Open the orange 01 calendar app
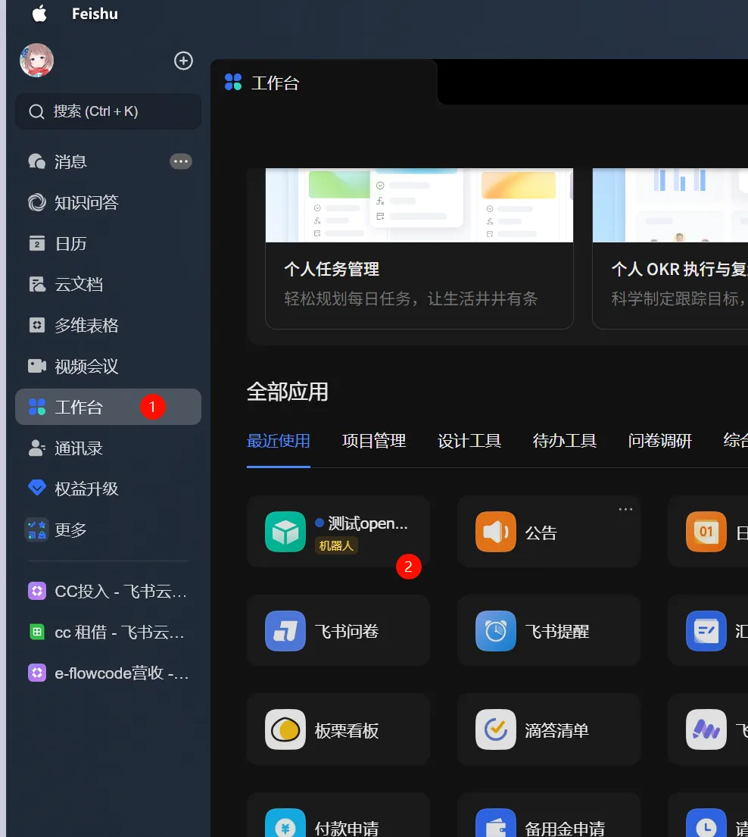 708,532
